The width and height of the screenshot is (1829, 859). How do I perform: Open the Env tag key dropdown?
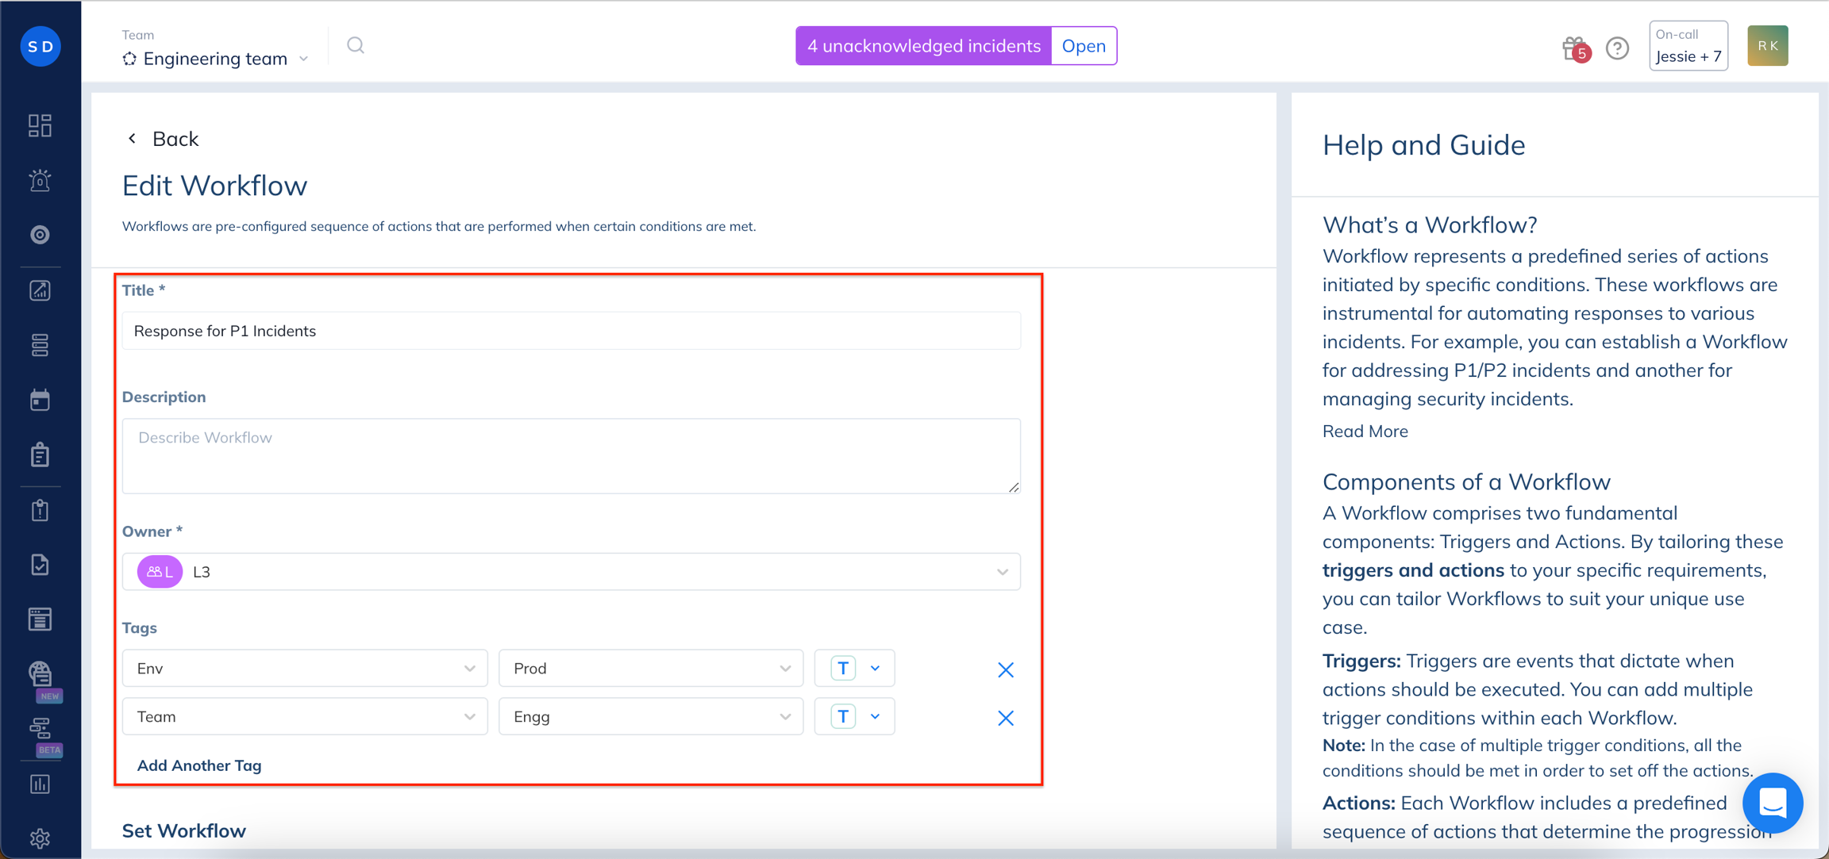(305, 668)
